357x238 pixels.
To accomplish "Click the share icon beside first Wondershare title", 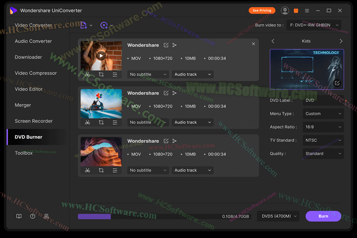I will pos(175,45).
